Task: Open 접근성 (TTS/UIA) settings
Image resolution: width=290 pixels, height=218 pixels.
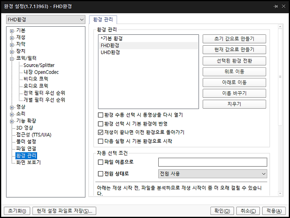Action: [x=34, y=135]
